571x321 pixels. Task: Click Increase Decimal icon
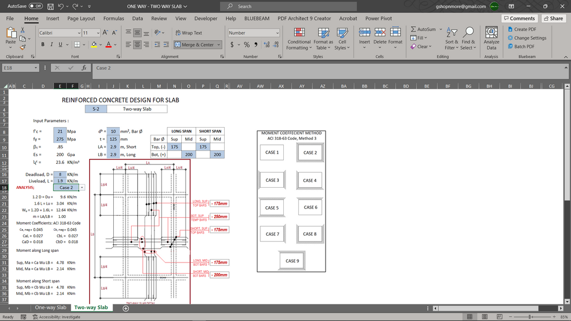point(267,45)
